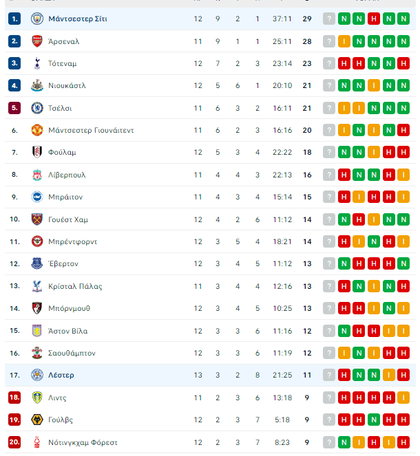This screenshot has height=456, width=420.
Task: Open the Μάντσεστερ Σίτι team link
Action: [78, 19]
